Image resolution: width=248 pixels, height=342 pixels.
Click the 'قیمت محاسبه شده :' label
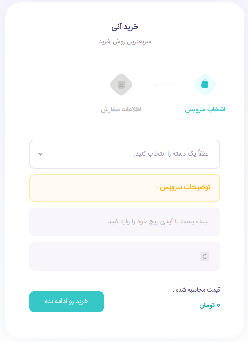pos(196,290)
